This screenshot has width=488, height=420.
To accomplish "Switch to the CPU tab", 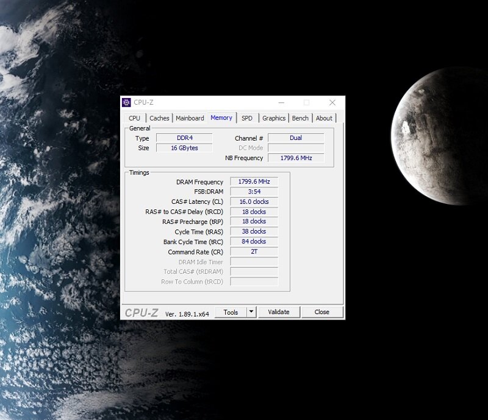I will coord(134,118).
